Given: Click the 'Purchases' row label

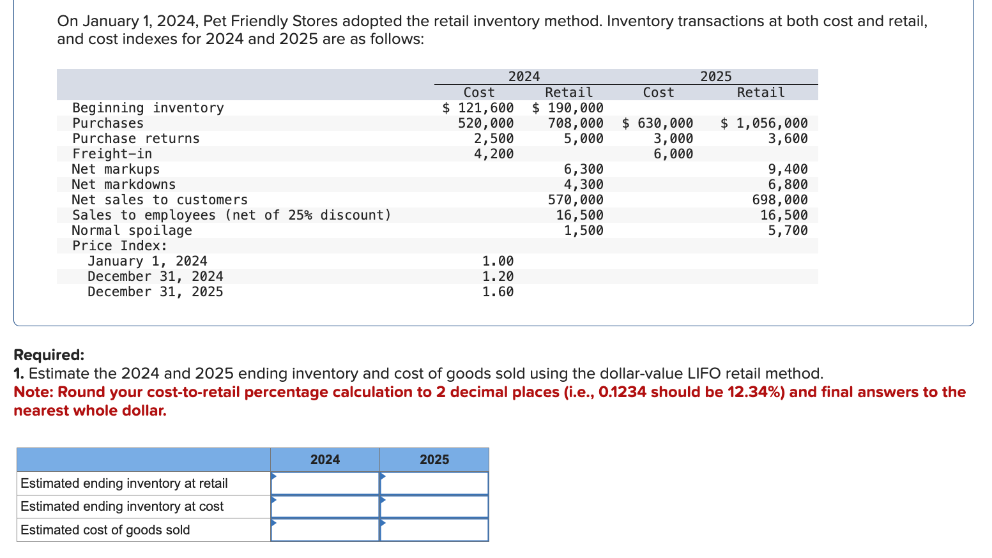Looking at the screenshot, I should click(x=108, y=123).
